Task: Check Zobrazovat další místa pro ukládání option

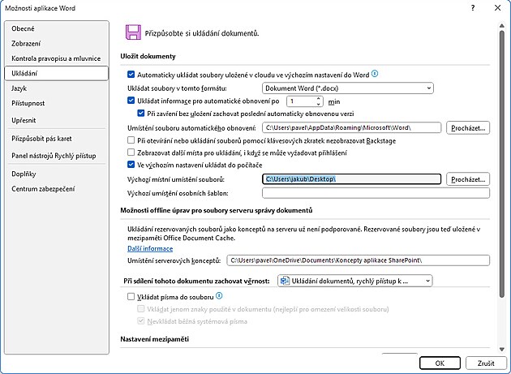Action: tap(132, 152)
